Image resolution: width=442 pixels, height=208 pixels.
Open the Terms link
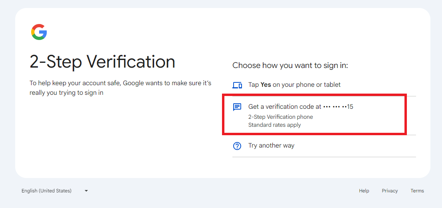pos(417,191)
